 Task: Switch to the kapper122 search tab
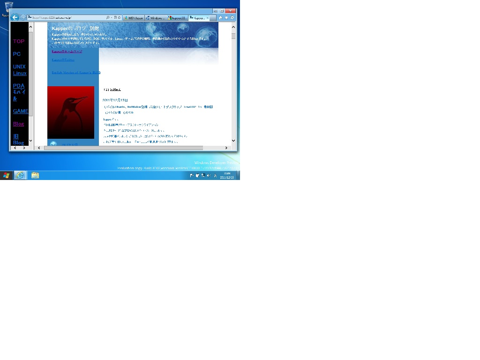click(177, 18)
